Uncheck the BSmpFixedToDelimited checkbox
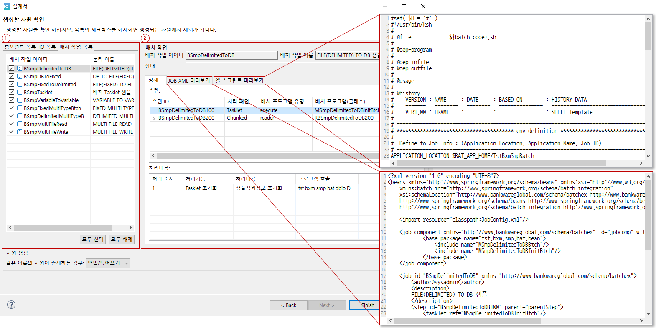This screenshot has height=328, width=656. coord(12,84)
